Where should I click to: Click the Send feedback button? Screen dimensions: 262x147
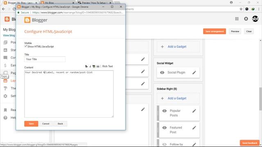[250, 143]
